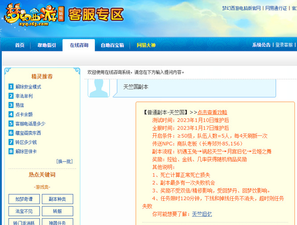297x225 pixels.
Task: Select recommendation 易信
Action: pyautogui.click(x=20, y=105)
